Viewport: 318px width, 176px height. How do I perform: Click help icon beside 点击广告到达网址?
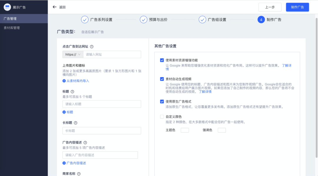[x=92, y=47]
